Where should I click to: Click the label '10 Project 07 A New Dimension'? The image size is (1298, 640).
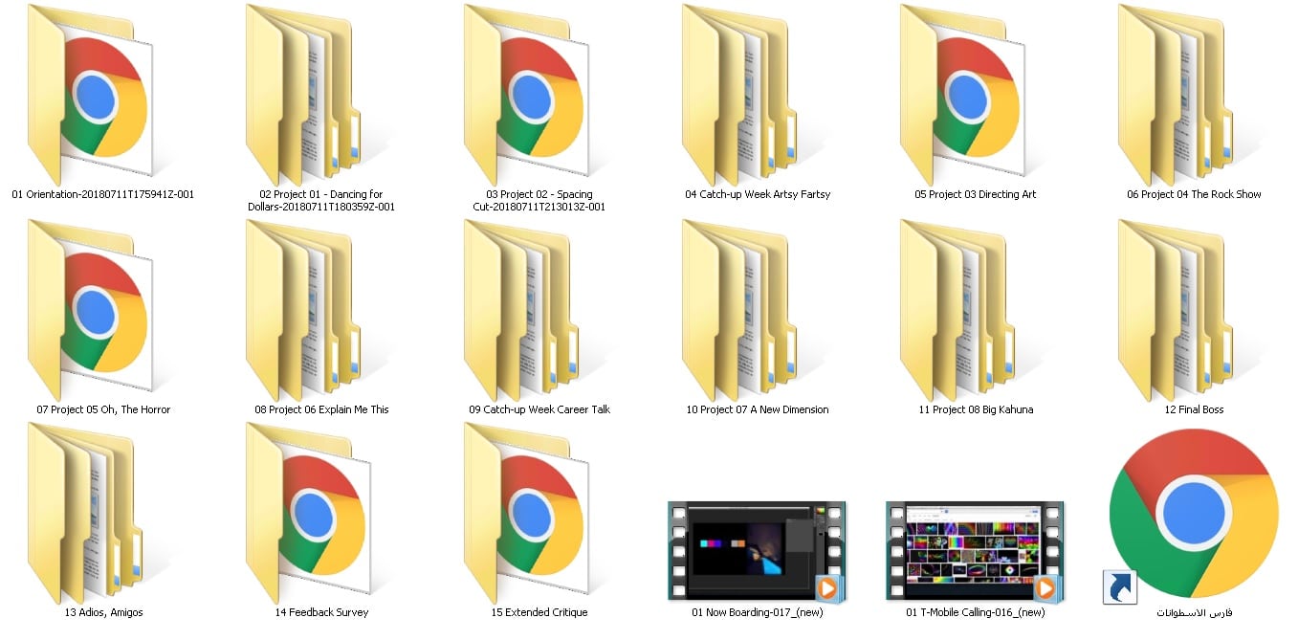point(758,409)
